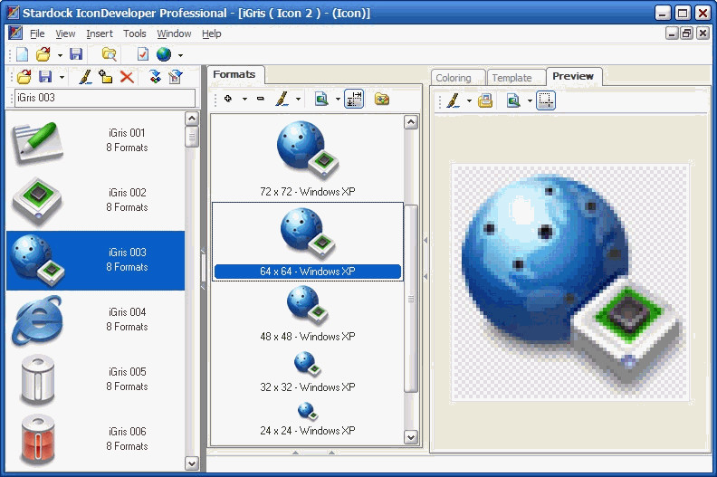
Task: Expand the dropdown arrow next to globe icon
Action: point(181,55)
